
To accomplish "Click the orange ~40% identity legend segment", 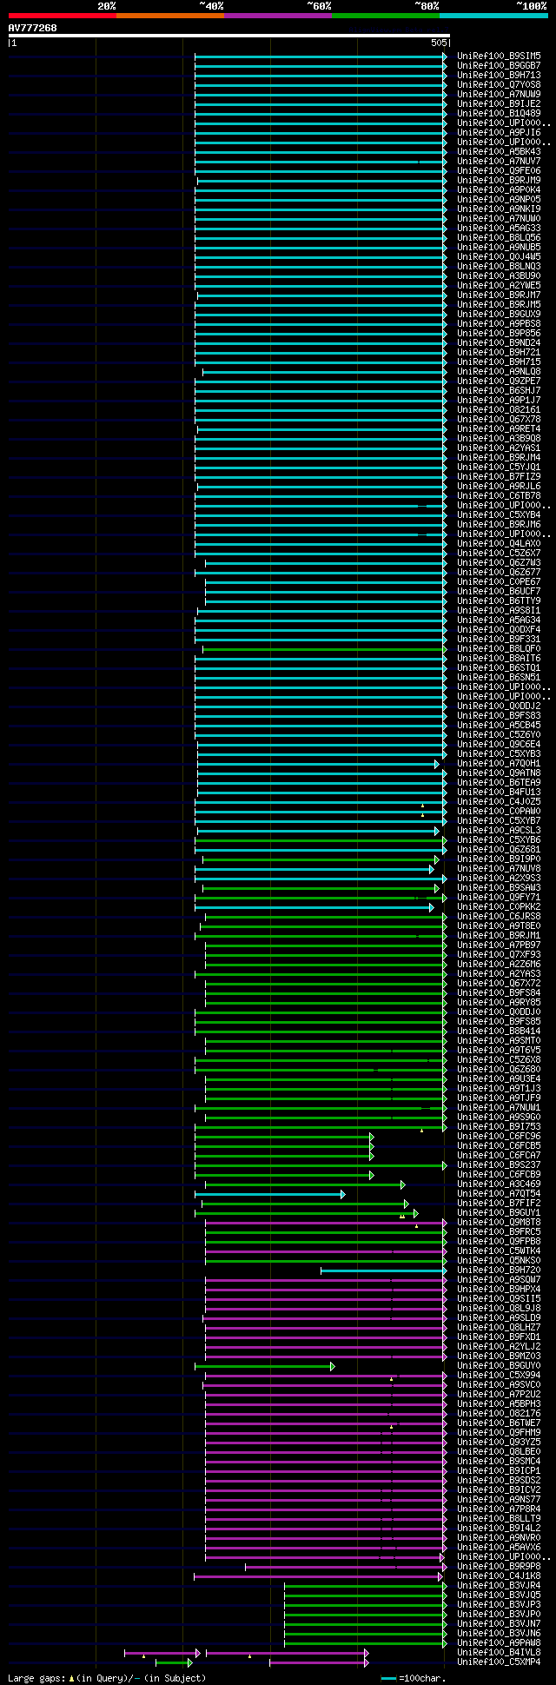I will coord(169,16).
